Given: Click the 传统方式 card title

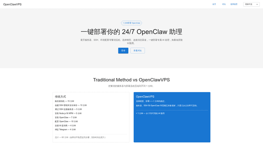Looking at the screenshot, I should (x=60, y=97).
